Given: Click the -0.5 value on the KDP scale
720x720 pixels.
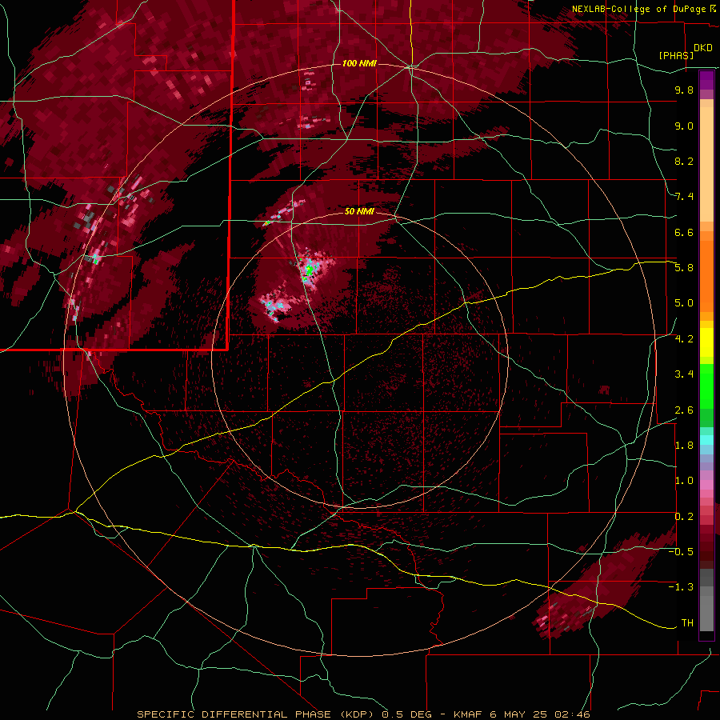Looking at the screenshot, I should coord(681,552).
